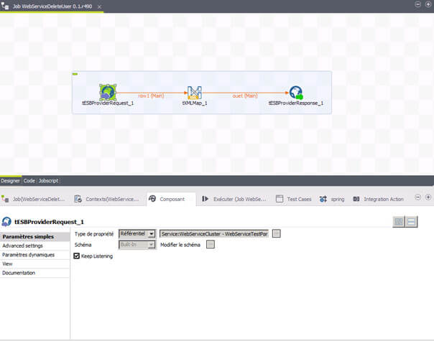Click the browse button beside the service field
The width and height of the screenshot is (434, 341).
276,234
